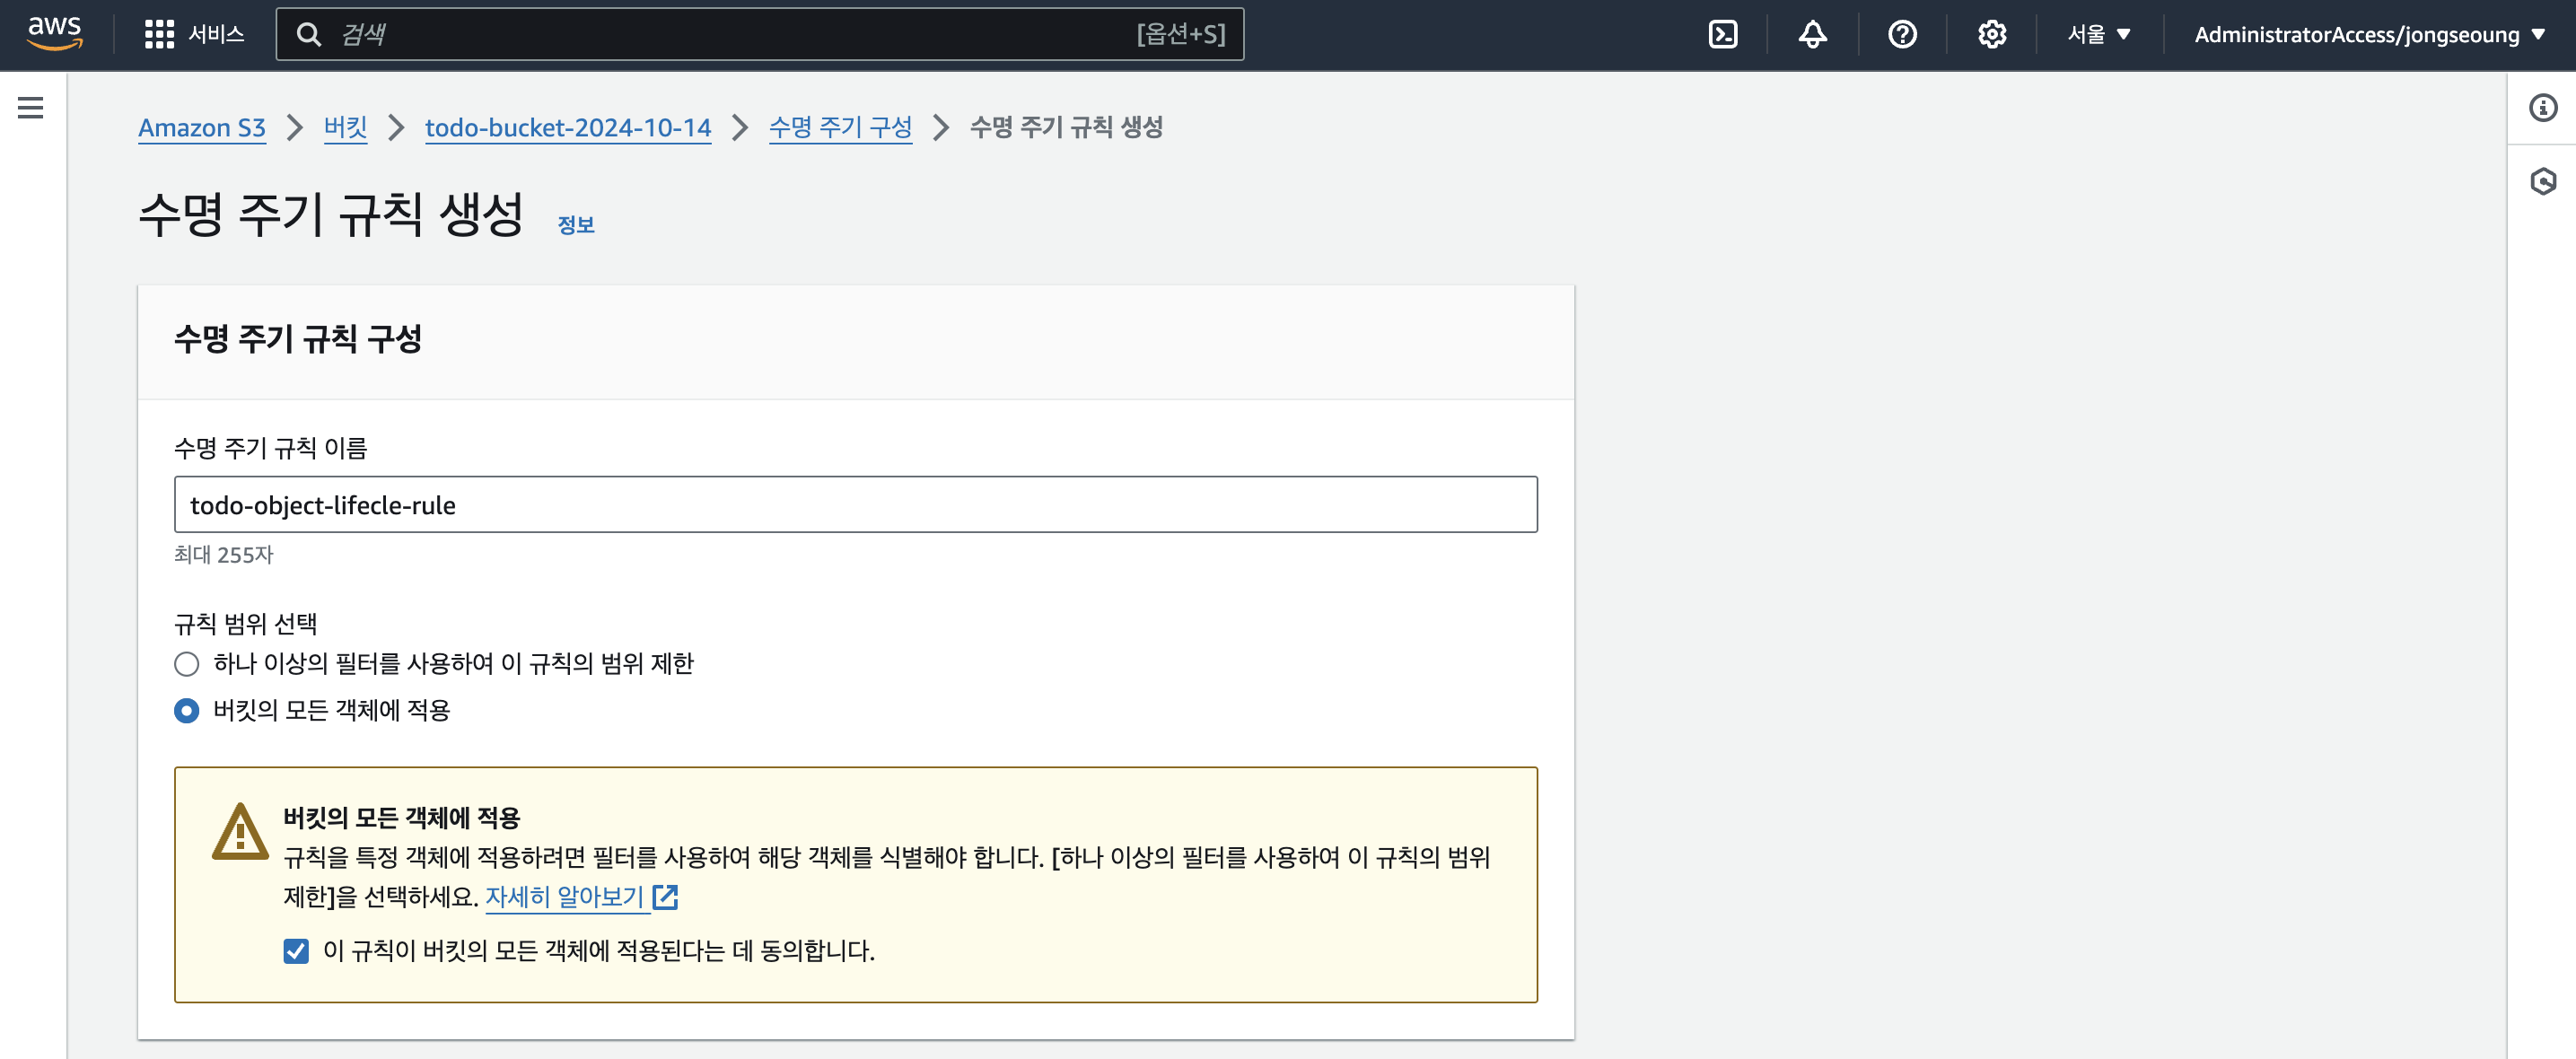Viewport: 2576px width, 1059px height.
Task: Open the info panel icon
Action: (x=2542, y=107)
